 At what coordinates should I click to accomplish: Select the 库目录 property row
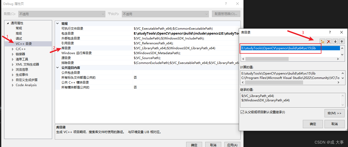pyautogui.click(x=66, y=48)
